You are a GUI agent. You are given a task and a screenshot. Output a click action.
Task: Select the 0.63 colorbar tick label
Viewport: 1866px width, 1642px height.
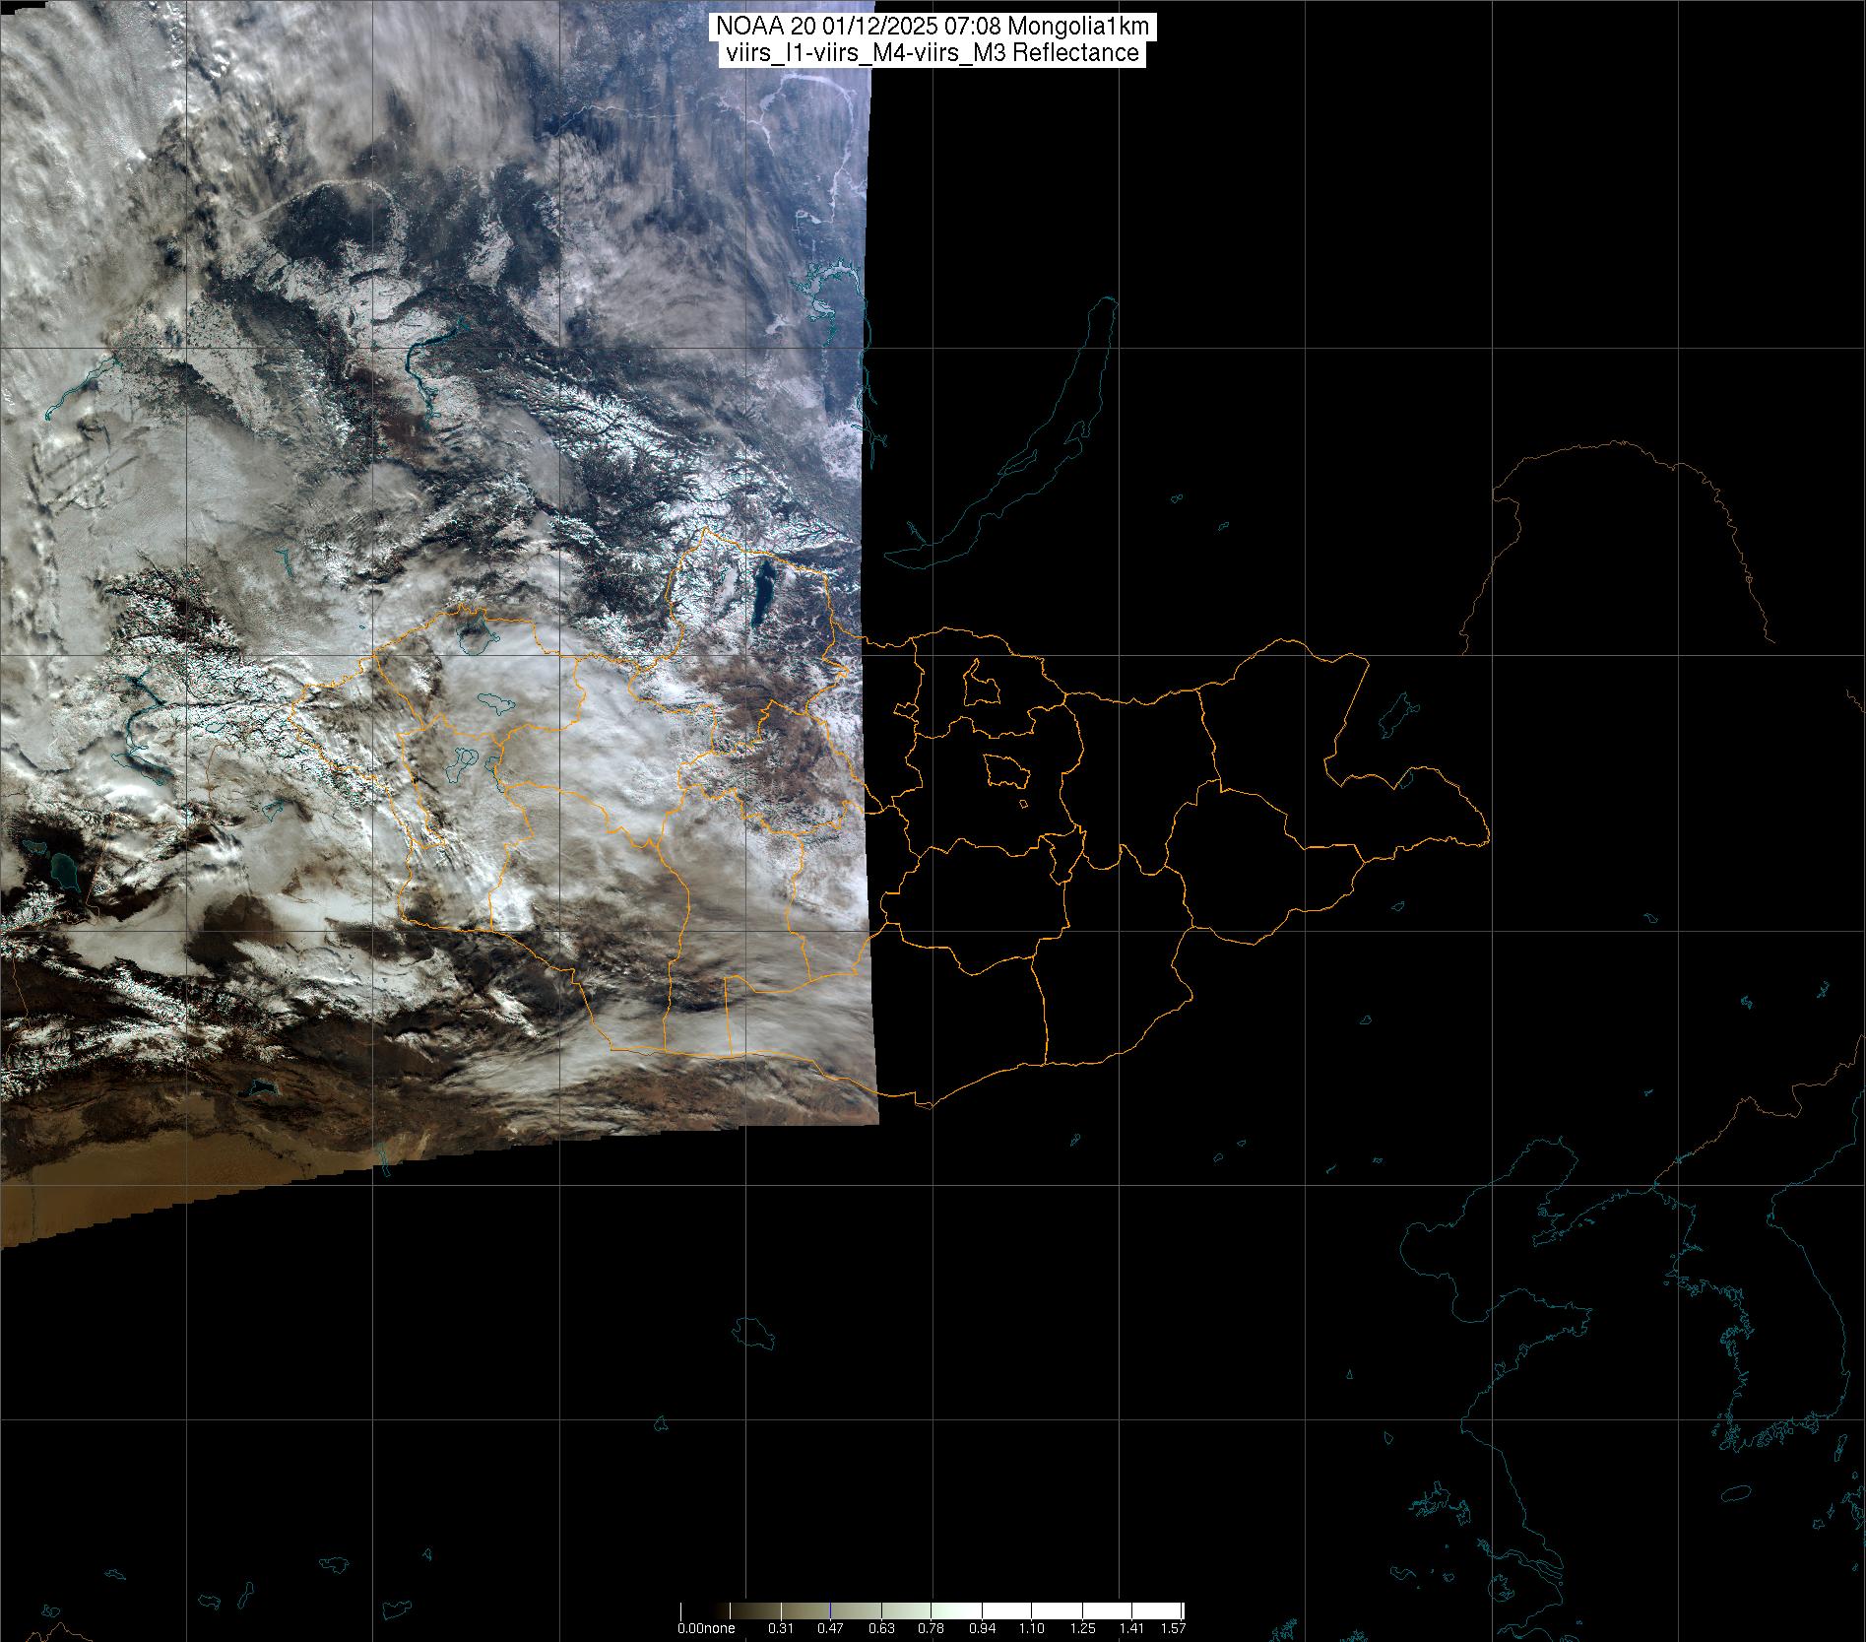pos(880,1628)
